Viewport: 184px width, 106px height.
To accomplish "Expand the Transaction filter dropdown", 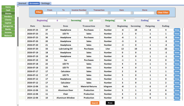I will coord(109,13).
